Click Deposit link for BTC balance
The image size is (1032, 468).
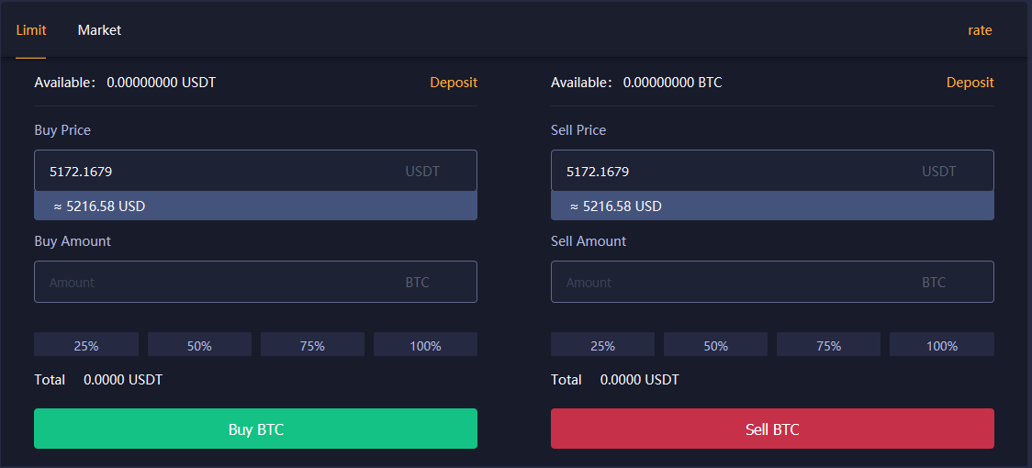[x=970, y=83]
